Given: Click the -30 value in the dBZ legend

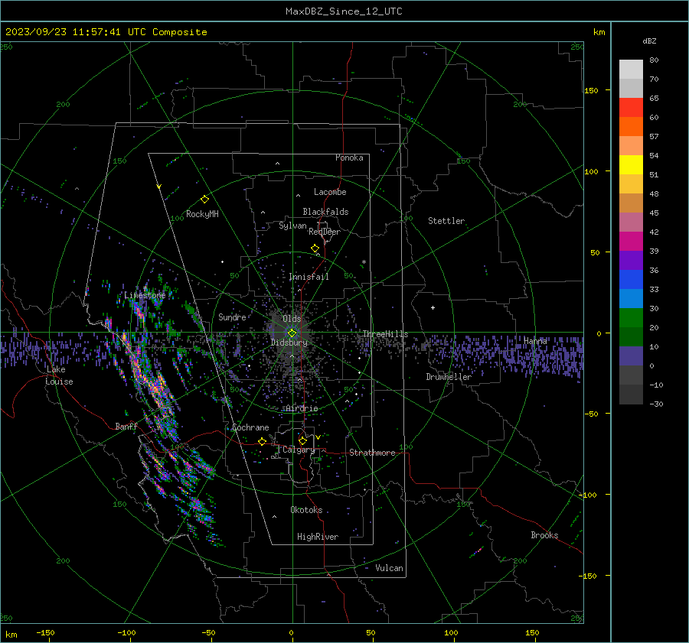Looking at the screenshot, I should (657, 404).
